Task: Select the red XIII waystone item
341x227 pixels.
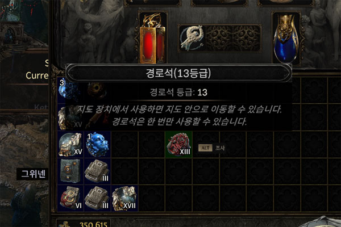Action: pos(179,144)
